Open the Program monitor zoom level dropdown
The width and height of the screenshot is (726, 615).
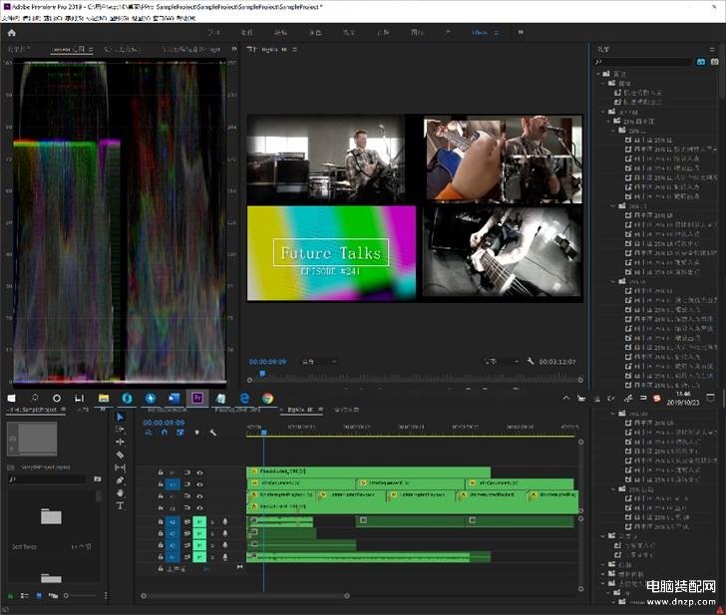pyautogui.click(x=319, y=362)
